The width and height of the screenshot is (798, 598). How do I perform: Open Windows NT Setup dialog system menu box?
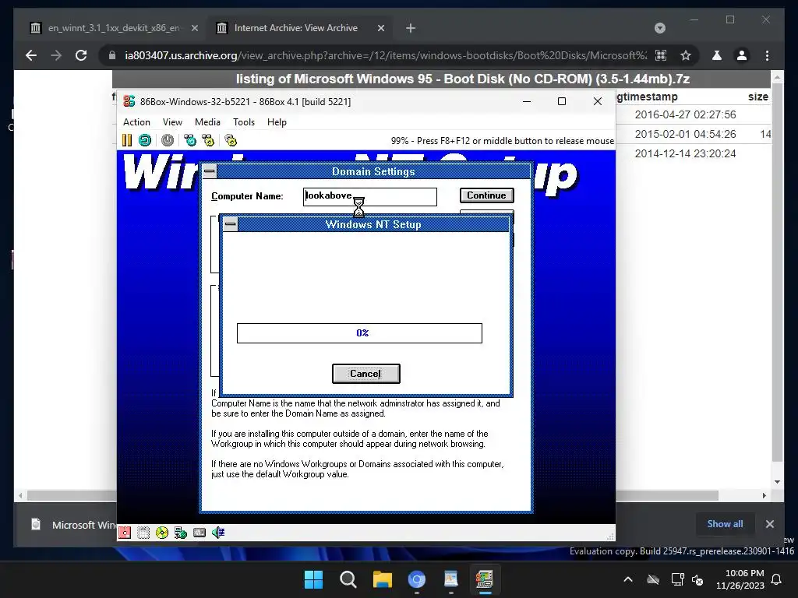tap(231, 224)
